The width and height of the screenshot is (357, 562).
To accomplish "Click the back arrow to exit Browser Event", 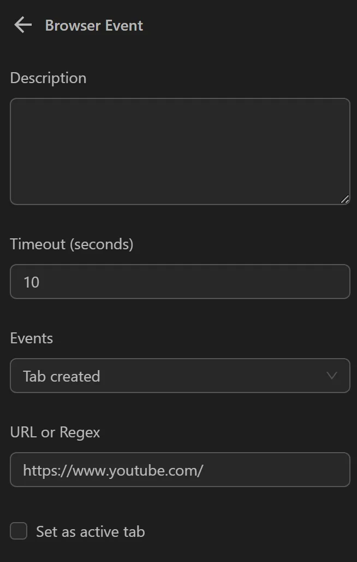I will 22,25.
